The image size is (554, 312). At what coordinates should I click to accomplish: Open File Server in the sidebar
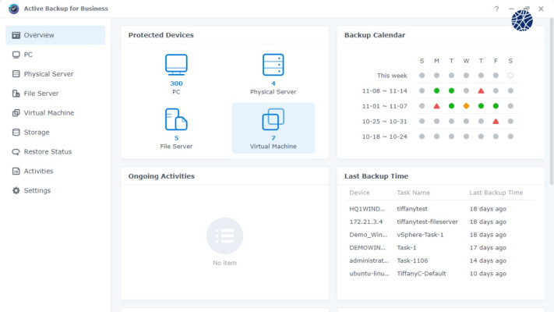pyautogui.click(x=55, y=94)
